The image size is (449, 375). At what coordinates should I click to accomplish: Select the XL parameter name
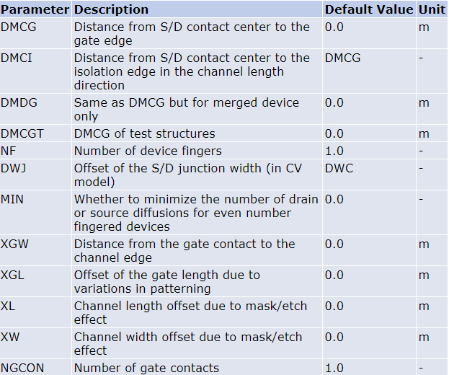click(8, 306)
